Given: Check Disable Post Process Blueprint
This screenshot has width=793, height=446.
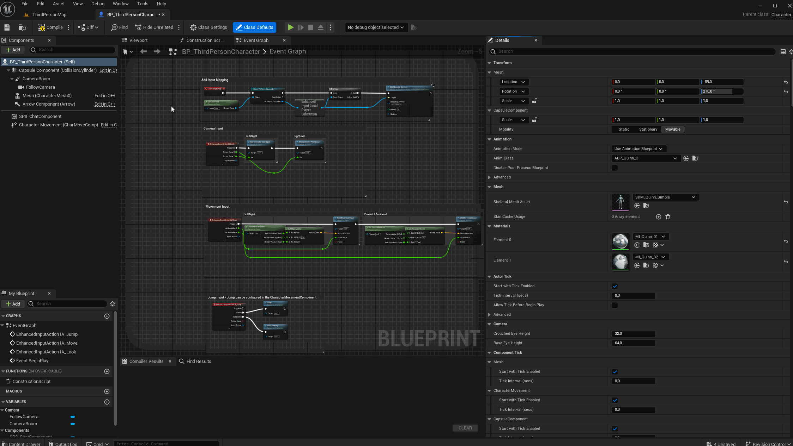Looking at the screenshot, I should (x=615, y=168).
